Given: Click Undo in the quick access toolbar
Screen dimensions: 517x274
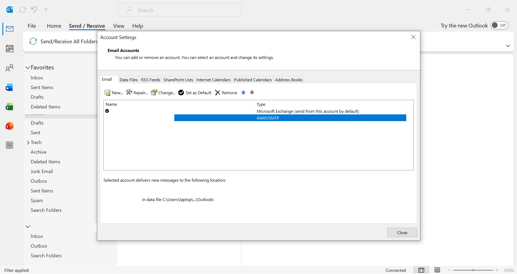Looking at the screenshot, I should [34, 10].
